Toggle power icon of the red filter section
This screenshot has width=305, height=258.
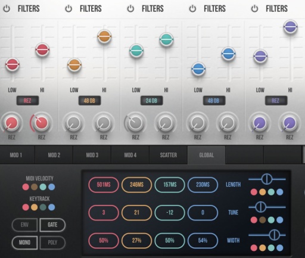pyautogui.click(x=7, y=9)
